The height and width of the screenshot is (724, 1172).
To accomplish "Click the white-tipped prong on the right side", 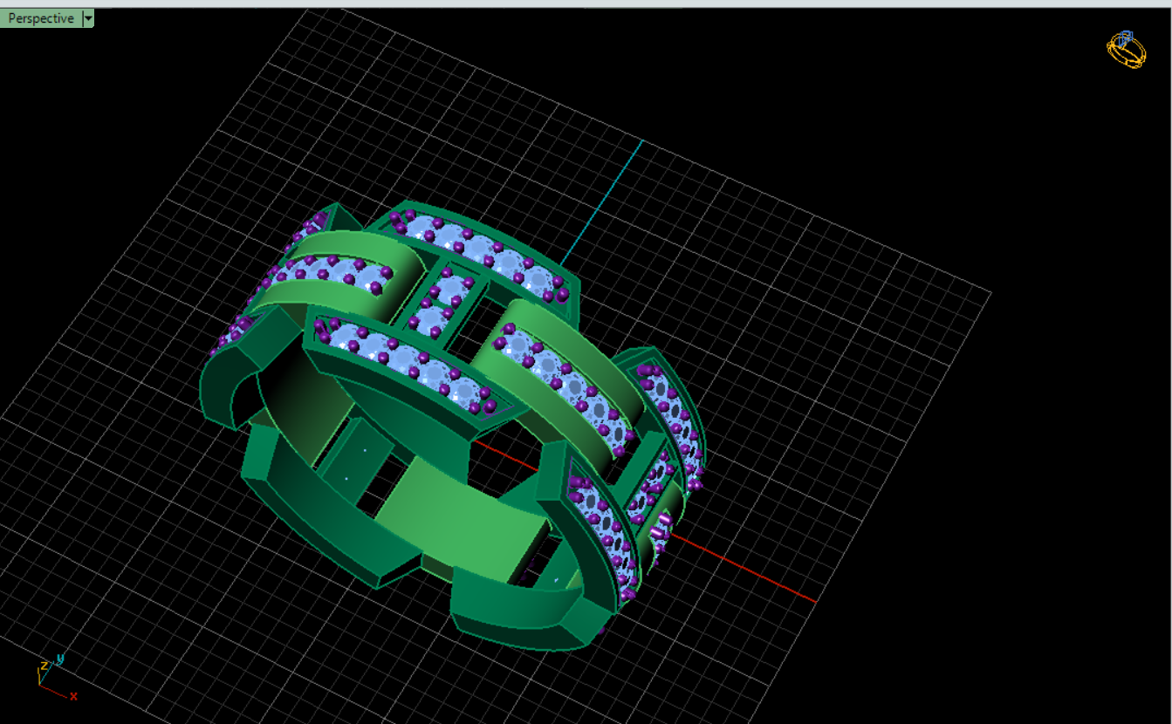I will (662, 523).
